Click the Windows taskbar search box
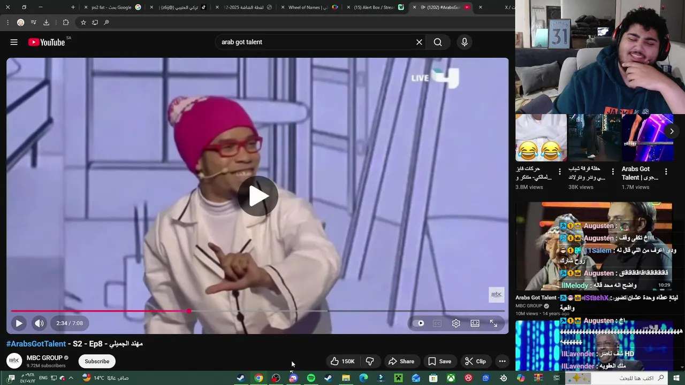 (x=615, y=378)
